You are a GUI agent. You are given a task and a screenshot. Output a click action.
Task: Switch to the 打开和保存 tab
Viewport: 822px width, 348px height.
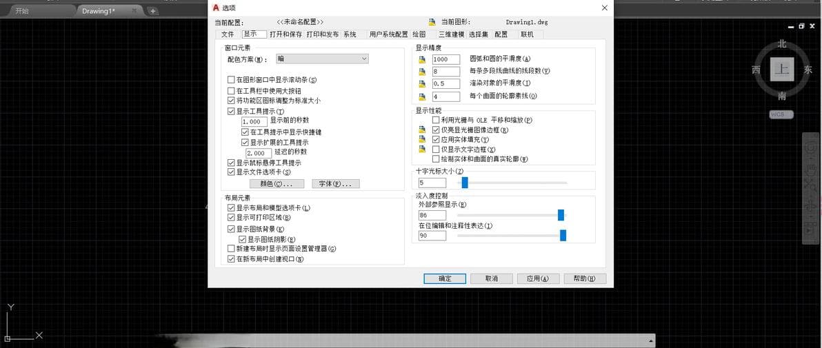(x=285, y=34)
